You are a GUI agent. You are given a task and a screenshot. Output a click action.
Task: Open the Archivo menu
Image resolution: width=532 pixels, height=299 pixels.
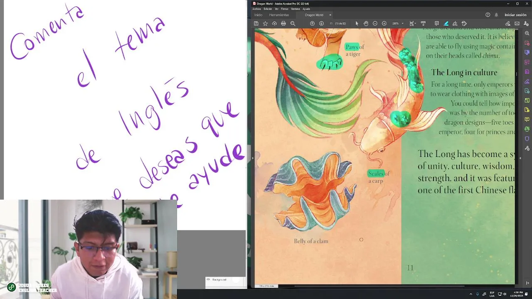[x=257, y=9]
